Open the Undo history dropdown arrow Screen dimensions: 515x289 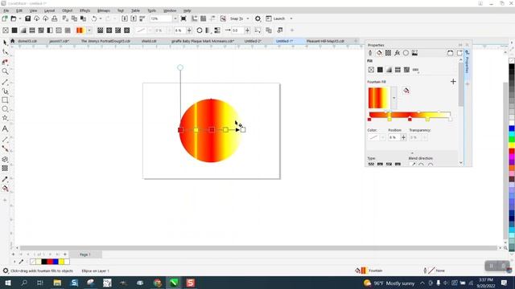click(x=101, y=18)
